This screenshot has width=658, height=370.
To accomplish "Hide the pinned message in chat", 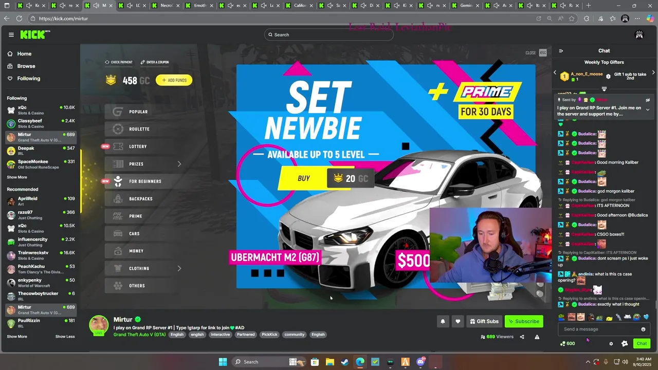I will click(x=648, y=100).
